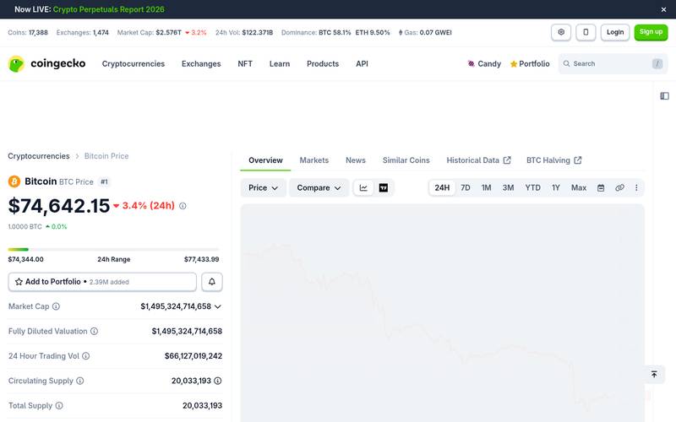Switch to TradingView chart icon
Image resolution: width=676 pixels, height=422 pixels.
click(384, 187)
